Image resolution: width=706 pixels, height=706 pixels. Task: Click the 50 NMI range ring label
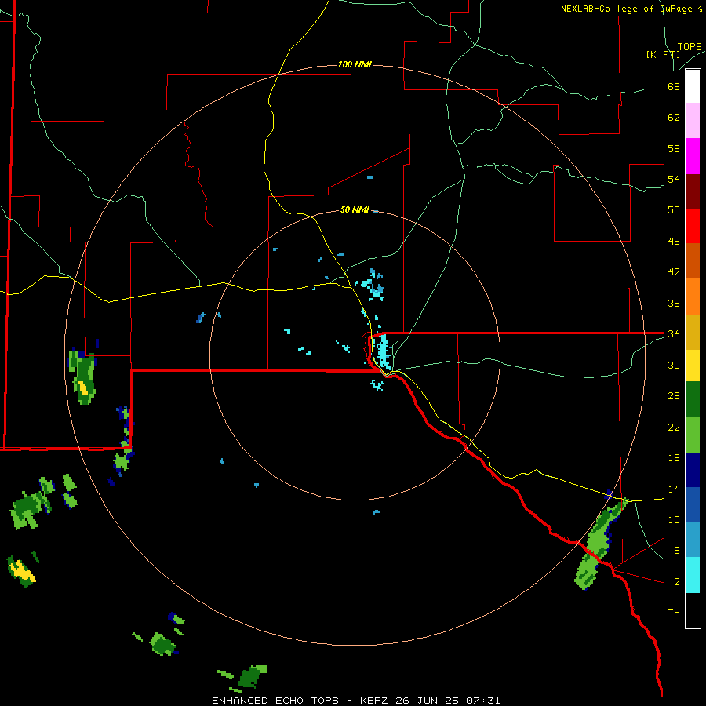tap(355, 209)
